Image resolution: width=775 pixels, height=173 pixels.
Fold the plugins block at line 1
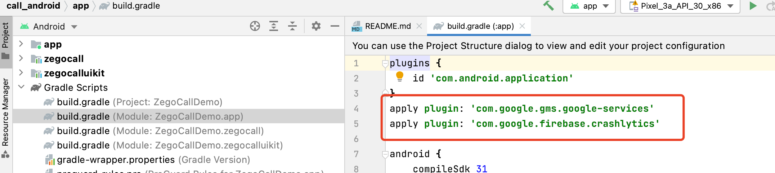(x=385, y=63)
